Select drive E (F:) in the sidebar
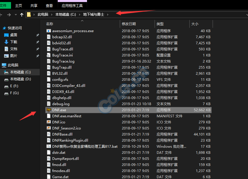This screenshot has width=248, height=179. point(14,86)
